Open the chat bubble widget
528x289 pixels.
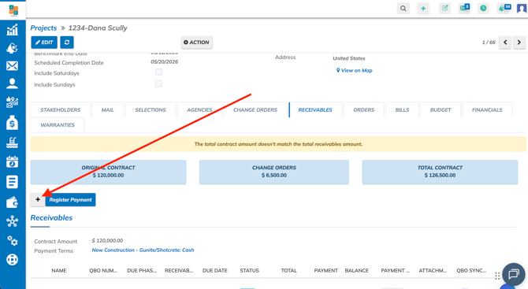point(514,274)
